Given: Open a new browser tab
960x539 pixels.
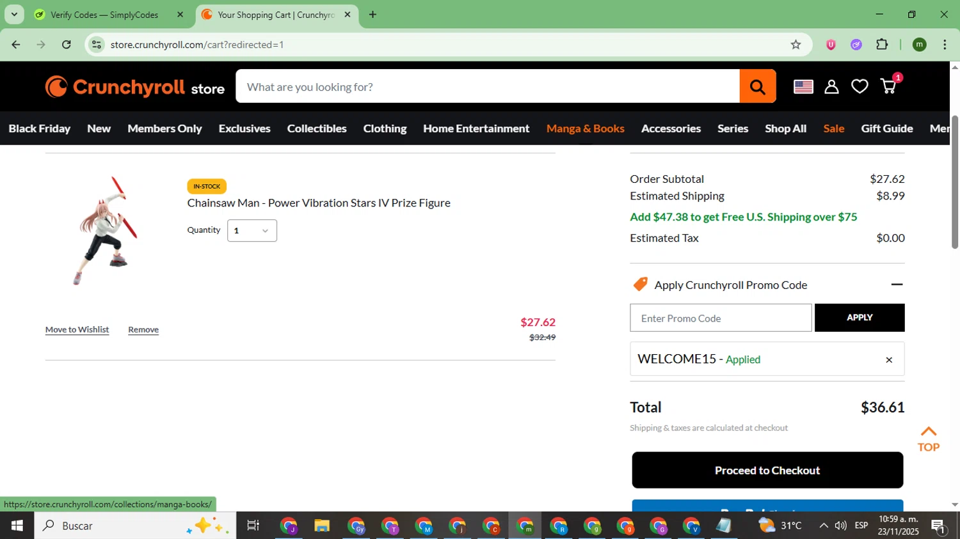Looking at the screenshot, I should coord(372,14).
